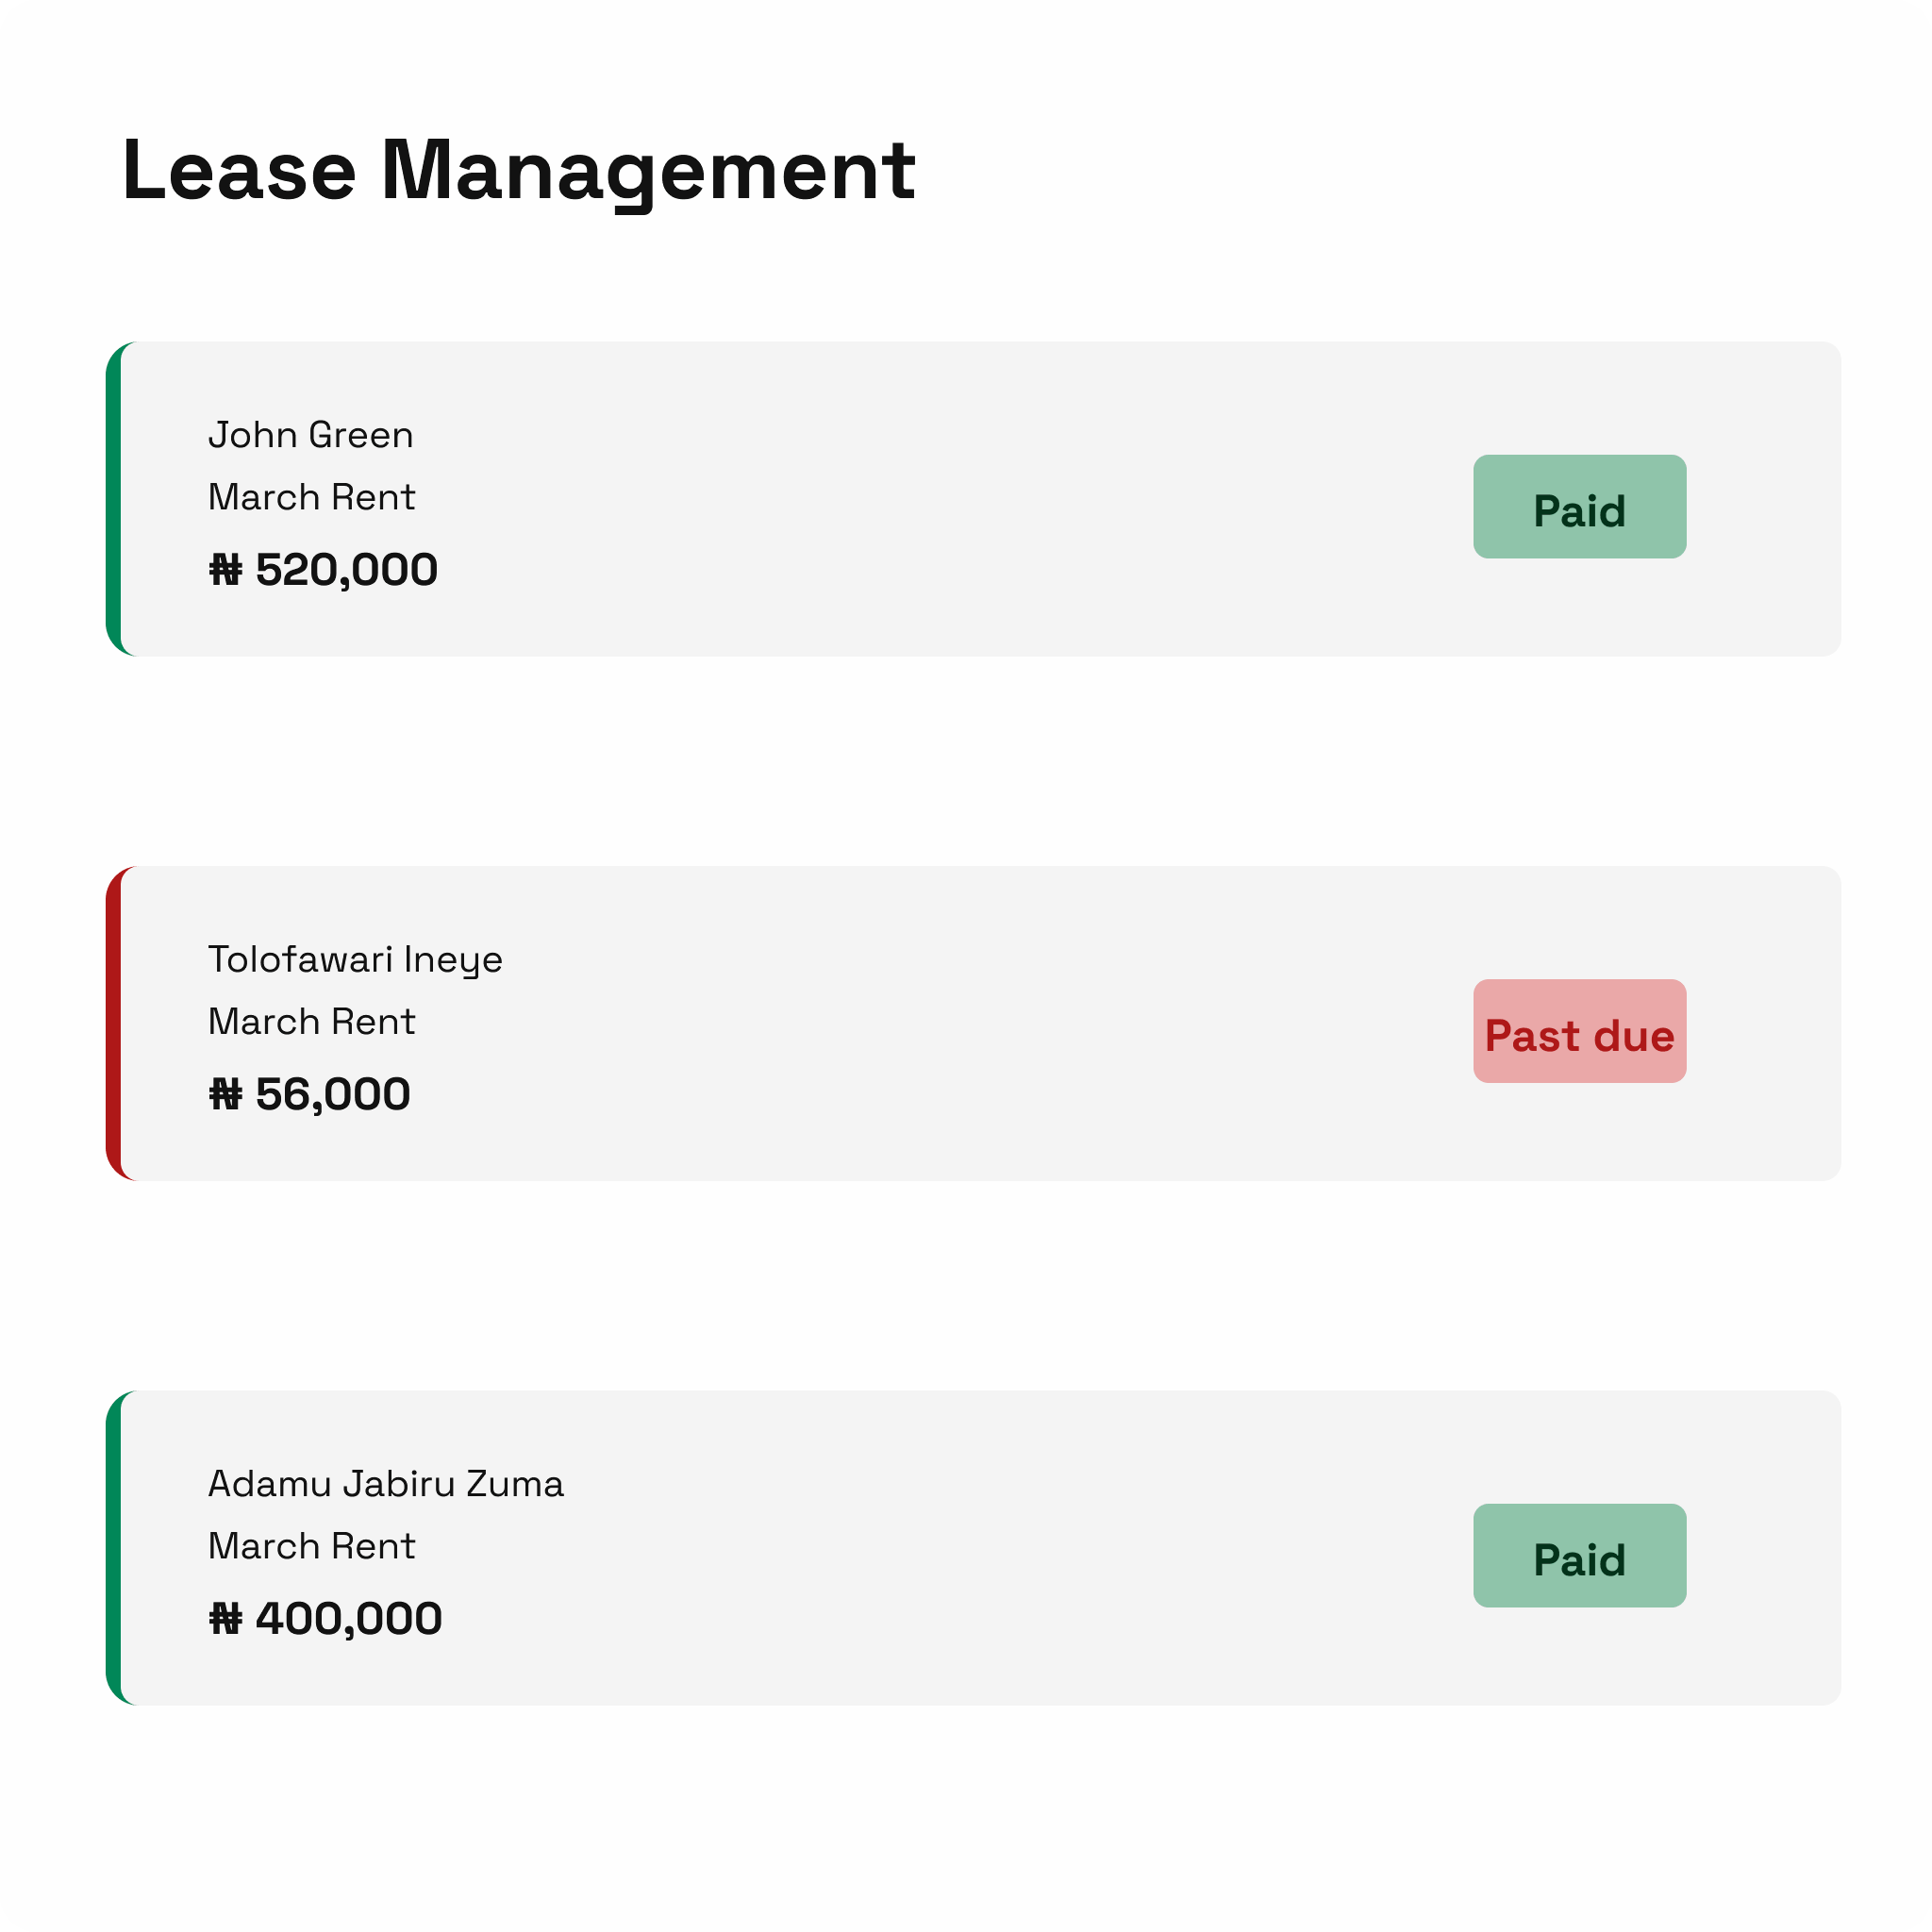The image size is (1932, 1932).
Task: Click the green accent bar on John Green's card
Action: coord(114,499)
